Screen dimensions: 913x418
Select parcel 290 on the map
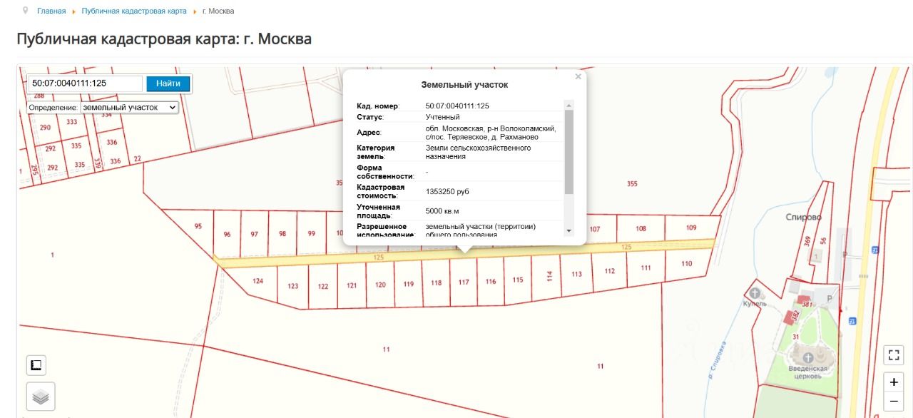(45, 128)
